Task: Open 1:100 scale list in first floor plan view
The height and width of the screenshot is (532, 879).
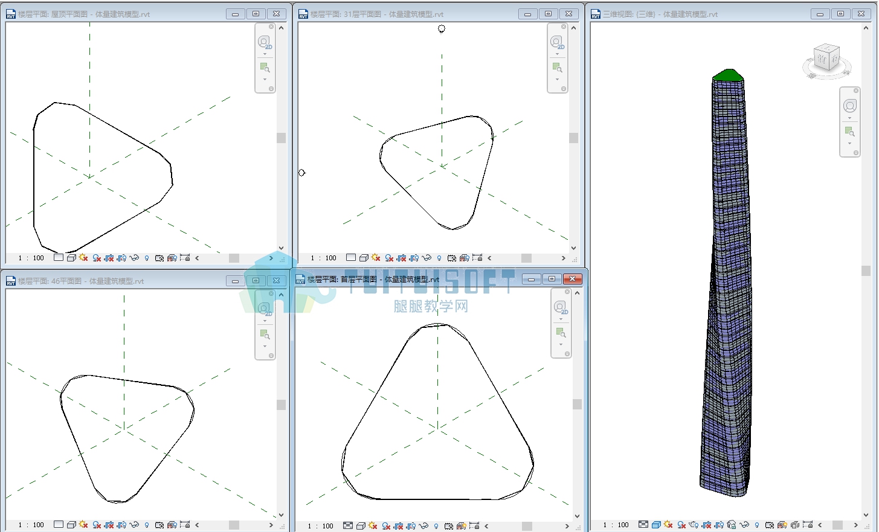Action: click(x=321, y=526)
